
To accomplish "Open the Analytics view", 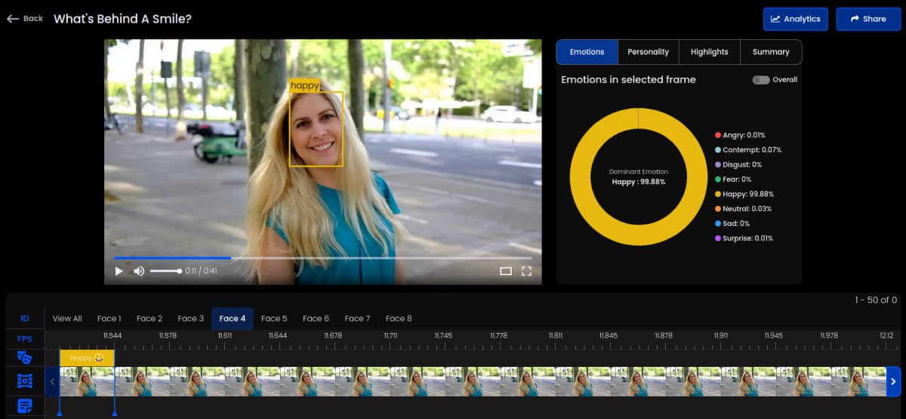I will click(796, 19).
